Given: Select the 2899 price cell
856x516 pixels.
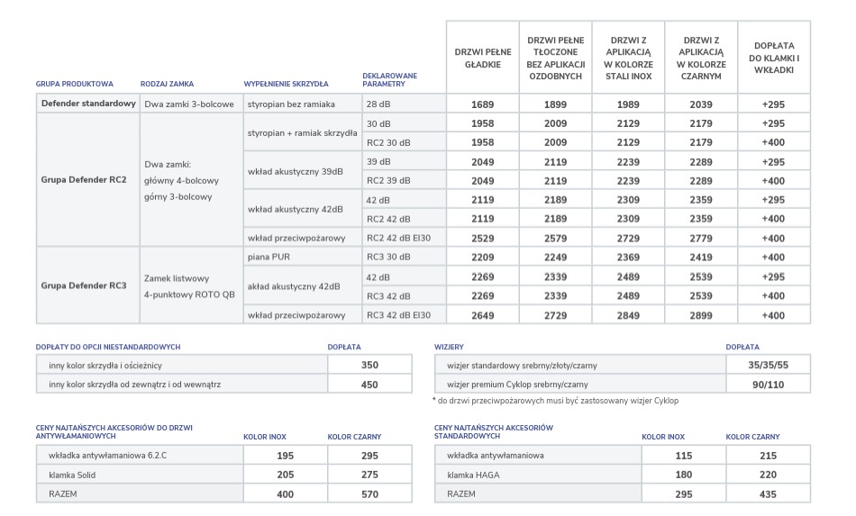Looking at the screenshot, I should click(700, 315).
